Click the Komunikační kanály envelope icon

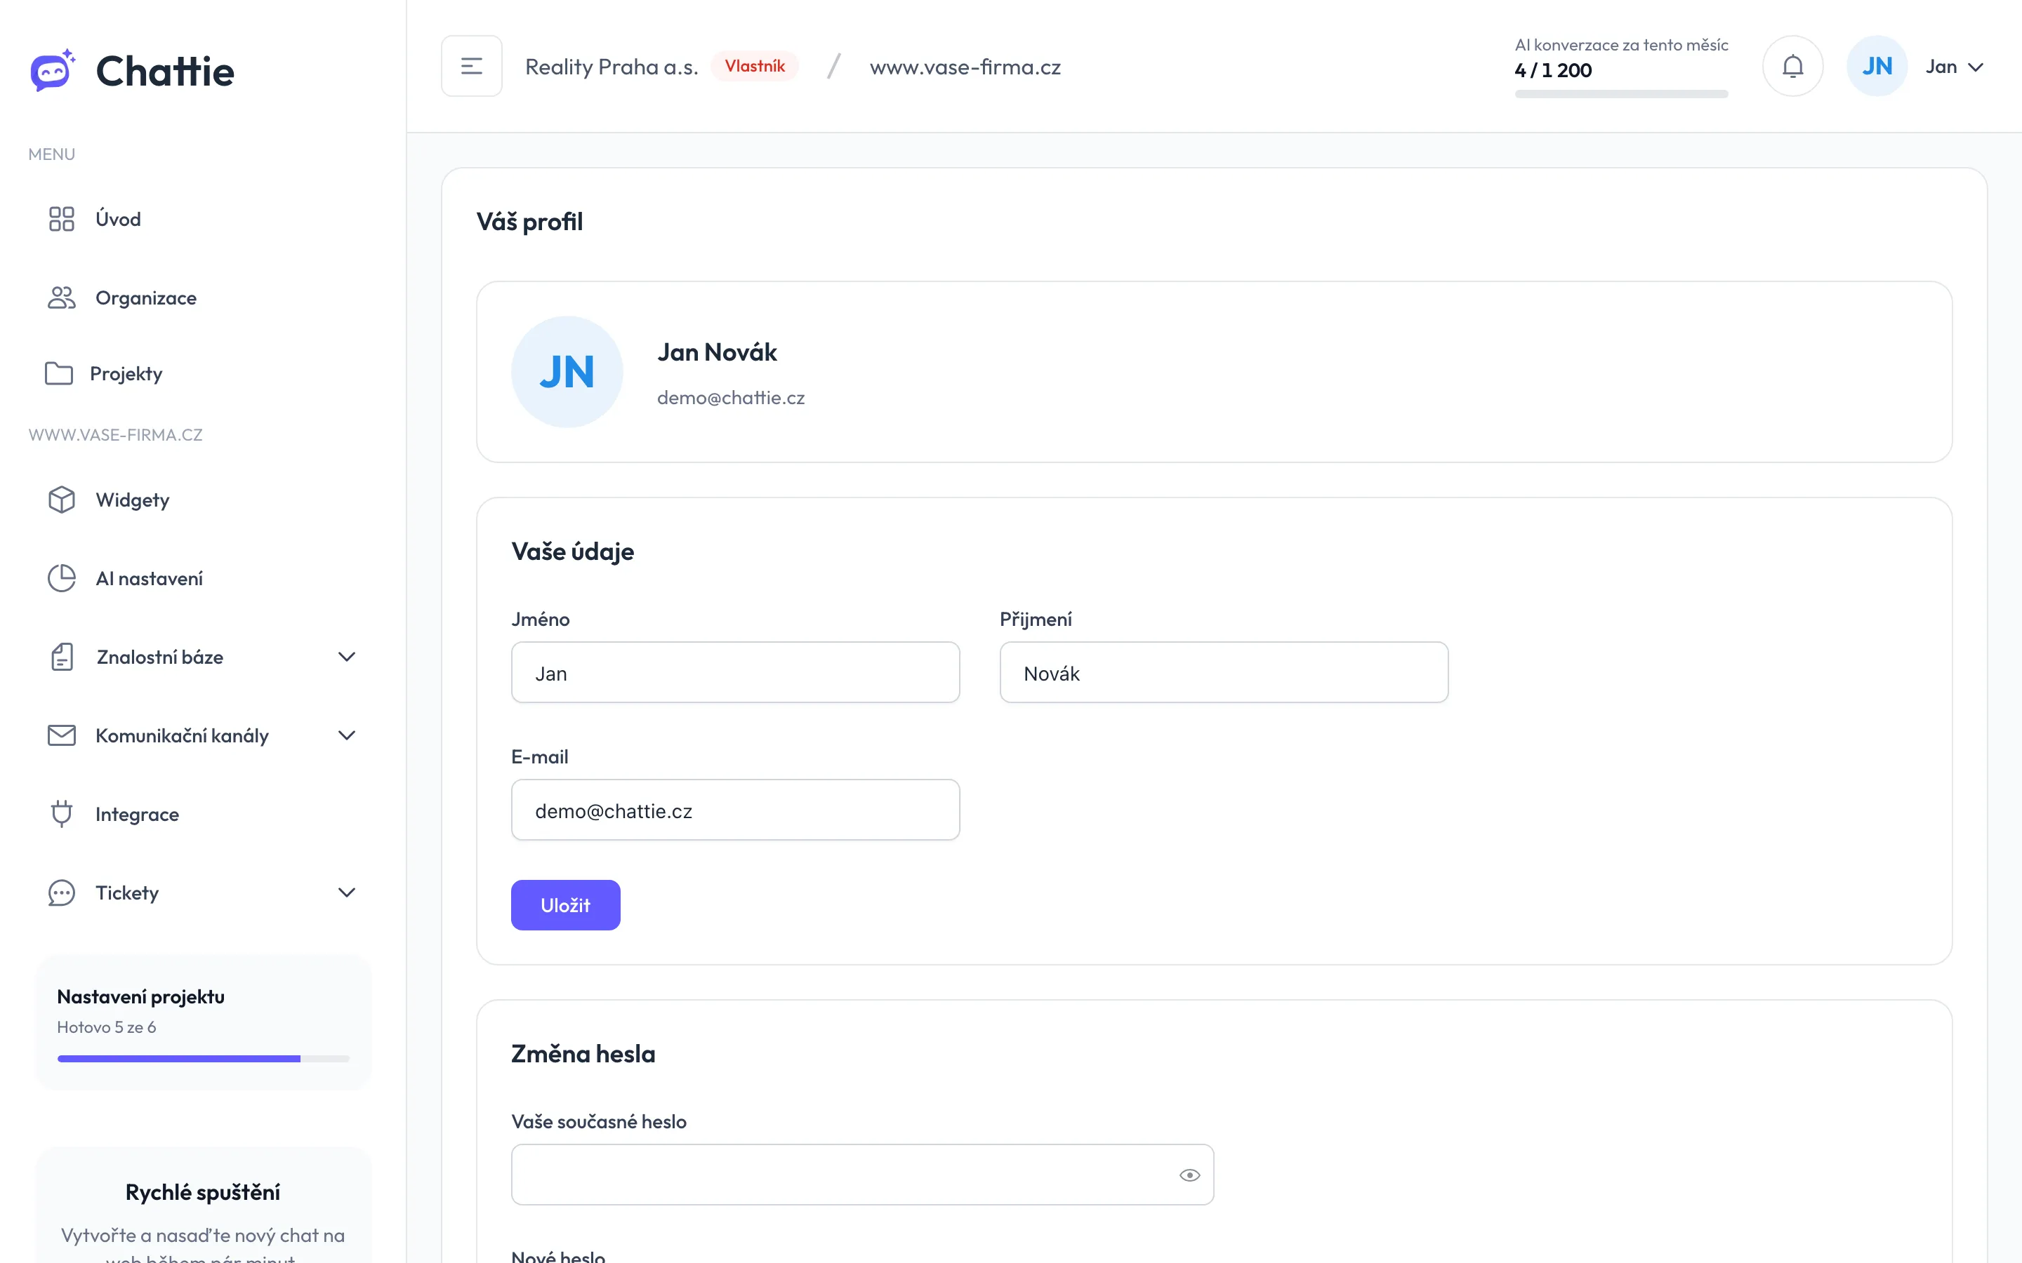click(62, 735)
